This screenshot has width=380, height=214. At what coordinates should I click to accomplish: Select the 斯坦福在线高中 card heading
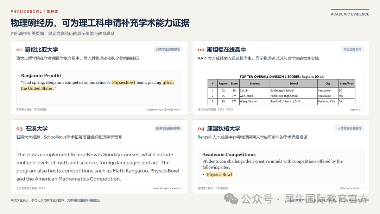pyautogui.click(x=226, y=50)
